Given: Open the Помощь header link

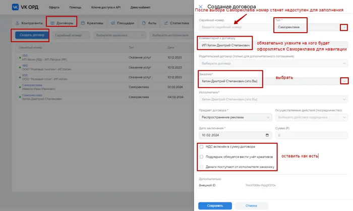Looking at the screenshot, I should point(75,8).
